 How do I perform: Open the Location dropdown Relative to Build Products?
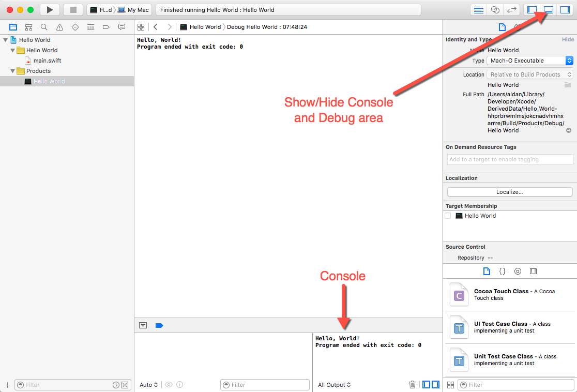pos(530,74)
